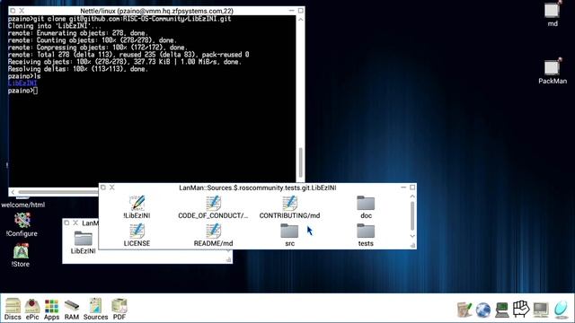Open the doc folder
This screenshot has width=575, height=323.
pyautogui.click(x=366, y=207)
